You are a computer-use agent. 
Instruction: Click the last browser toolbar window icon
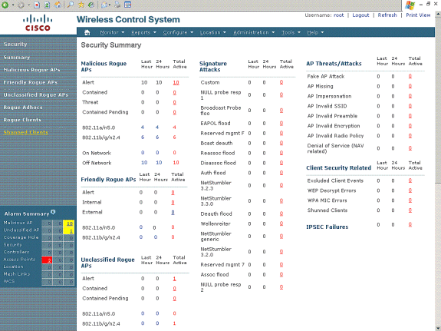pyautogui.click(x=127, y=5)
